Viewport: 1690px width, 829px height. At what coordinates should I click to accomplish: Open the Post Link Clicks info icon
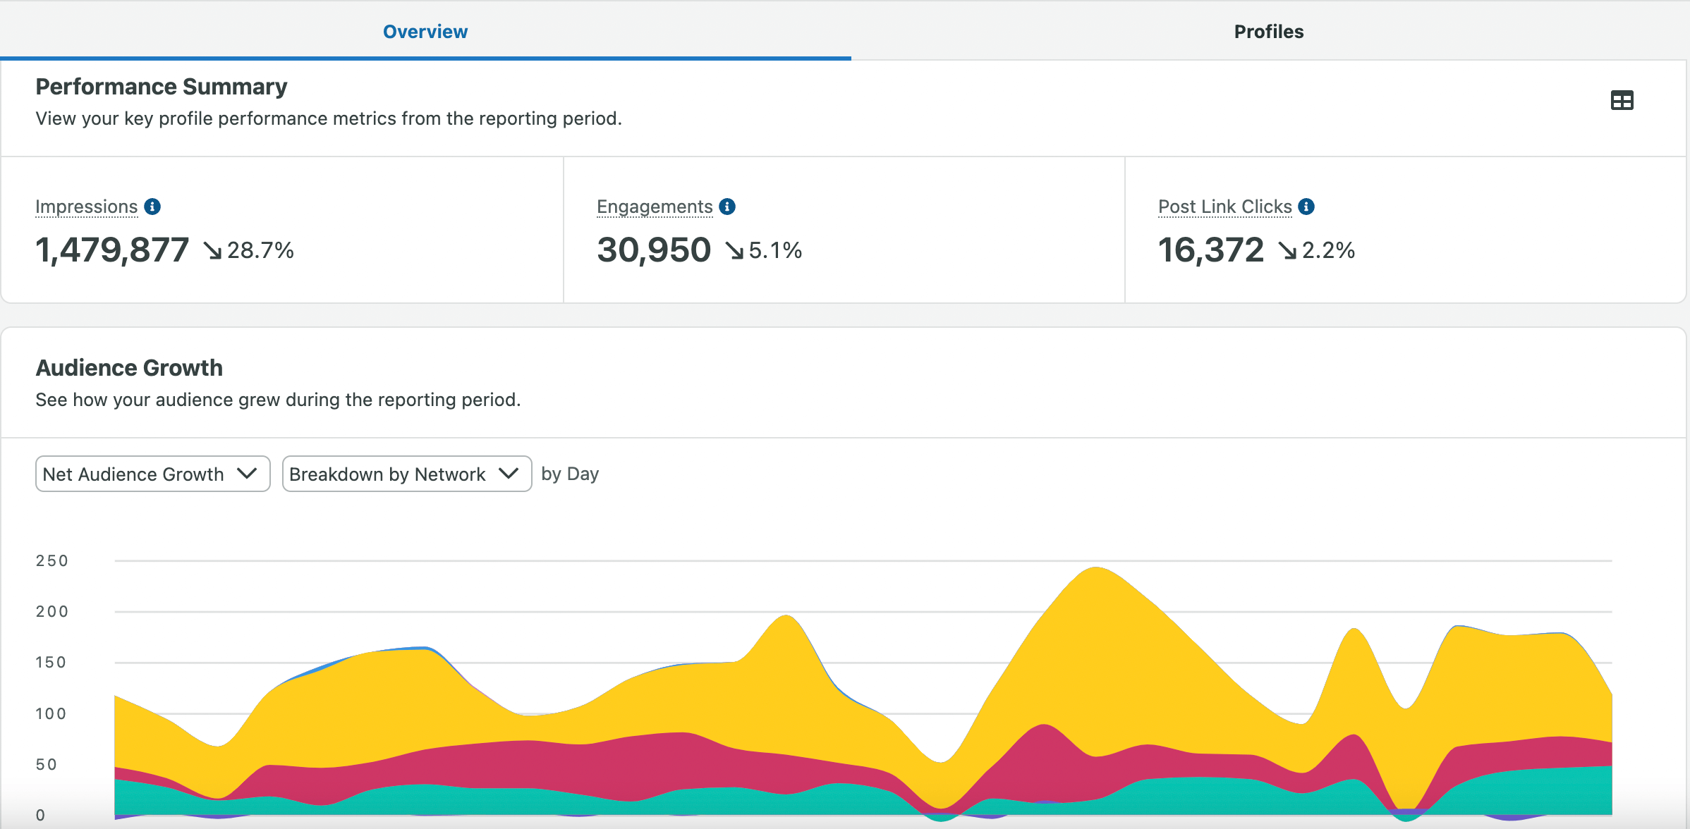1306,207
